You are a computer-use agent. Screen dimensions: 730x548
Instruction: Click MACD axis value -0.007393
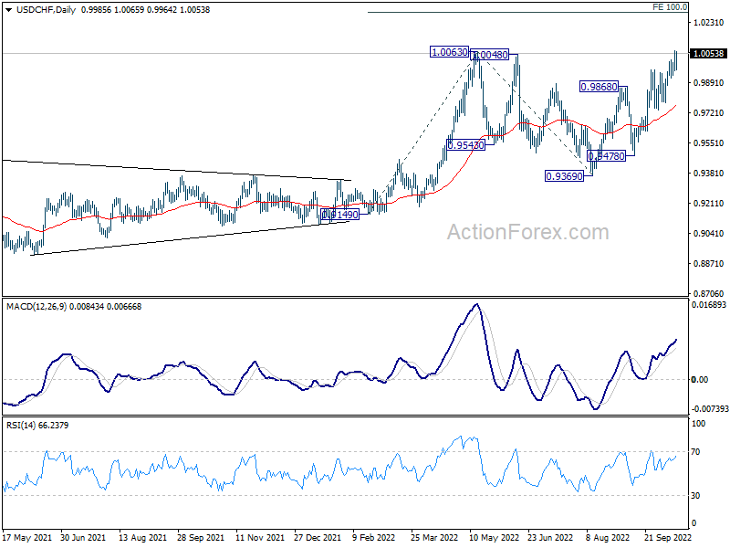[709, 408]
